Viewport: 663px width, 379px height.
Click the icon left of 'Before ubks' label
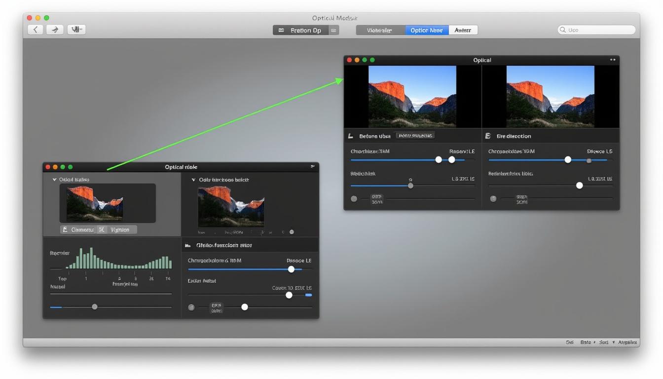[x=351, y=136]
